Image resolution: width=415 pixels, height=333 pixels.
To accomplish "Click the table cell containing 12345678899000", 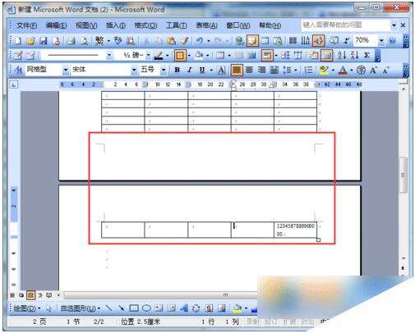I will [x=295, y=230].
